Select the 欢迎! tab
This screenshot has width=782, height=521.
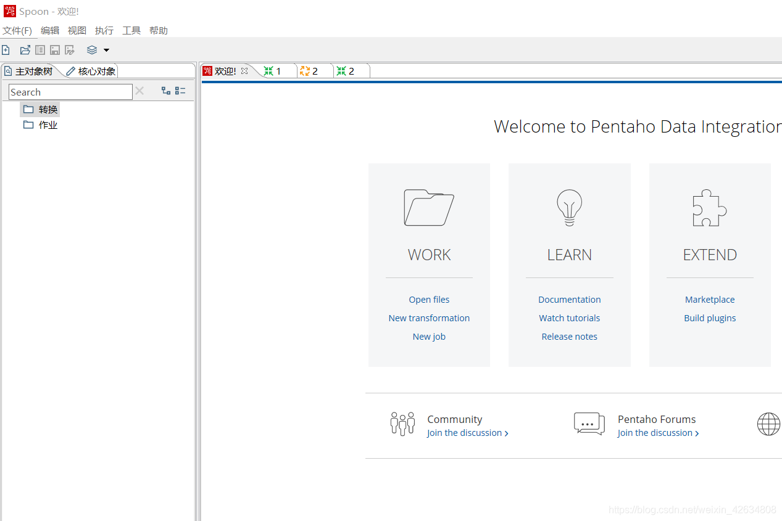pos(225,71)
